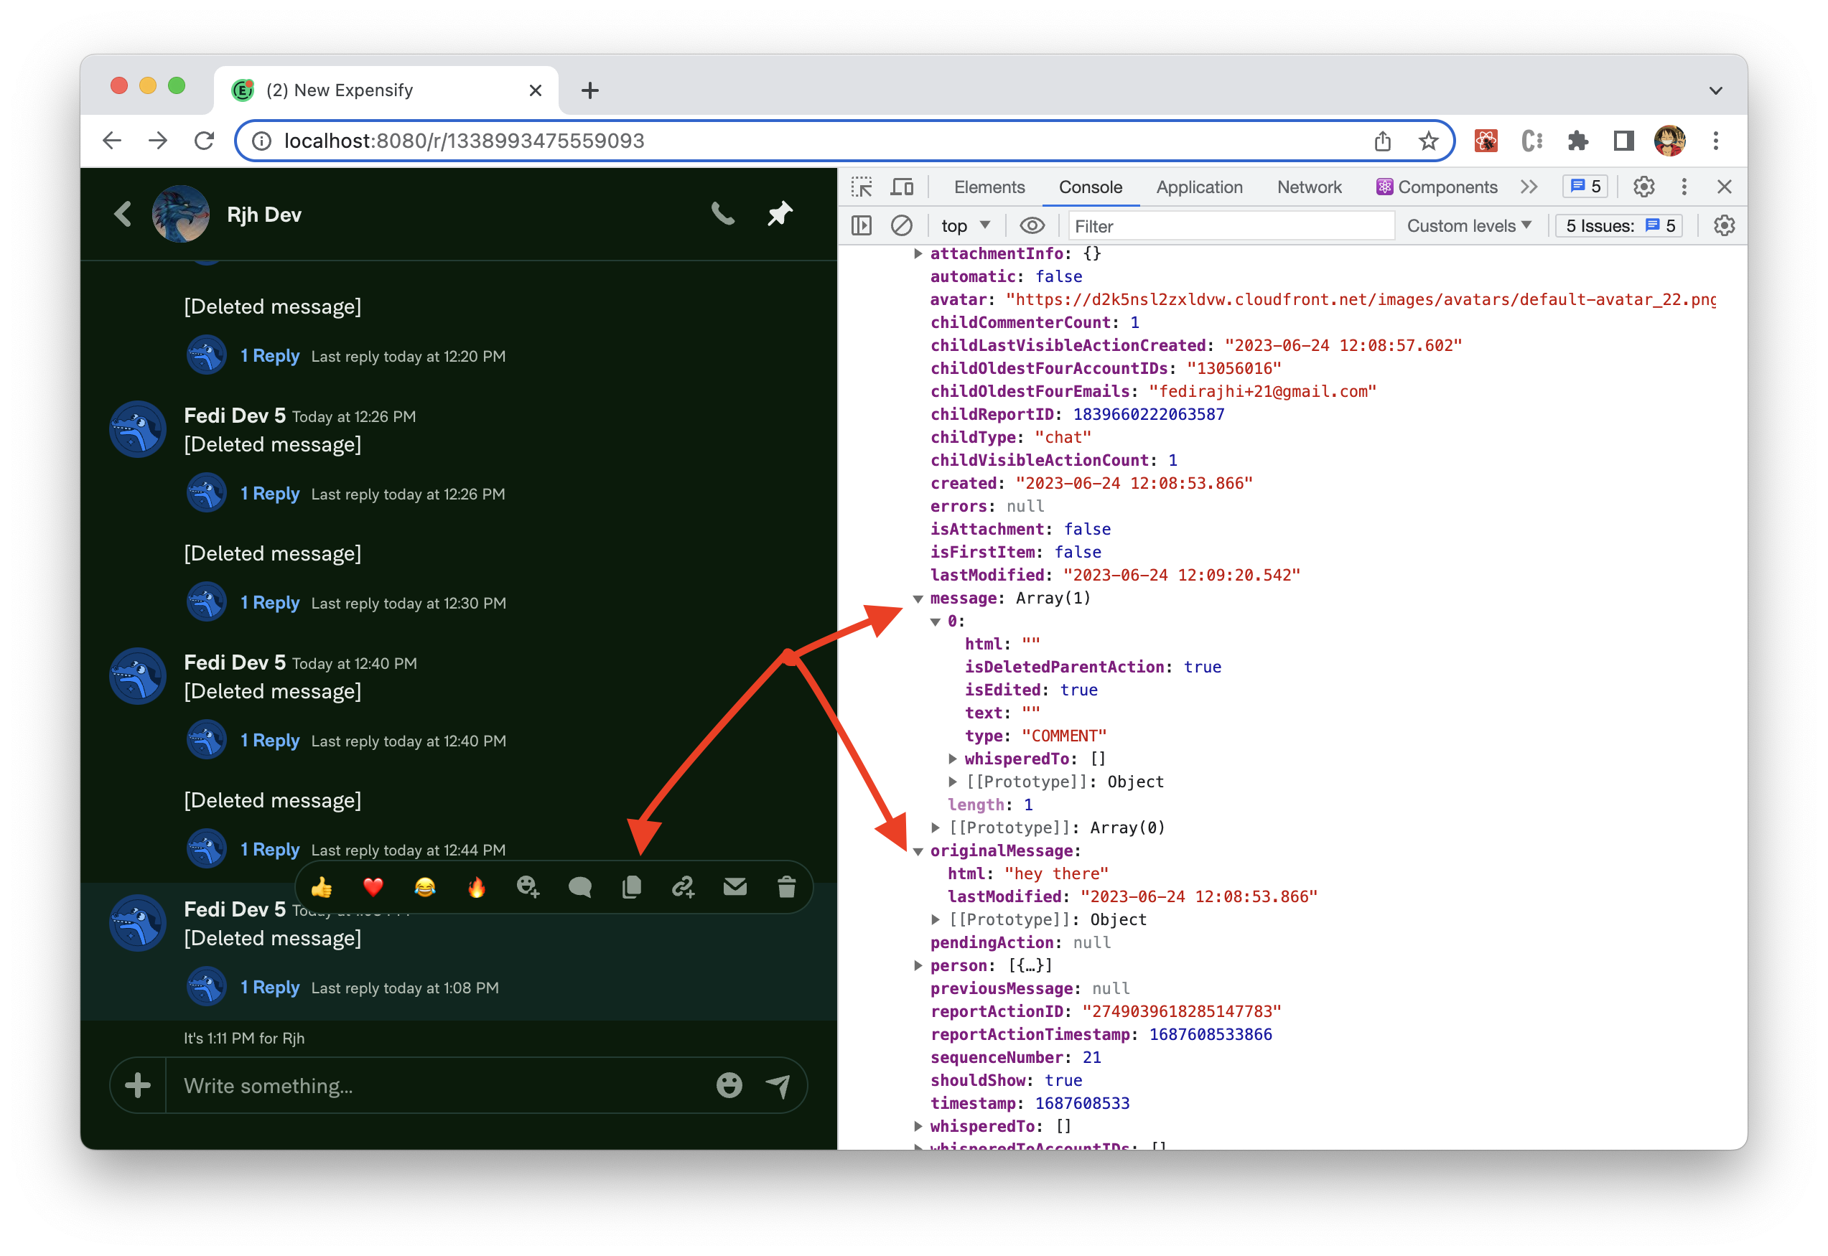Open the 'top' frame context dropdown
The image size is (1828, 1256).
[963, 225]
